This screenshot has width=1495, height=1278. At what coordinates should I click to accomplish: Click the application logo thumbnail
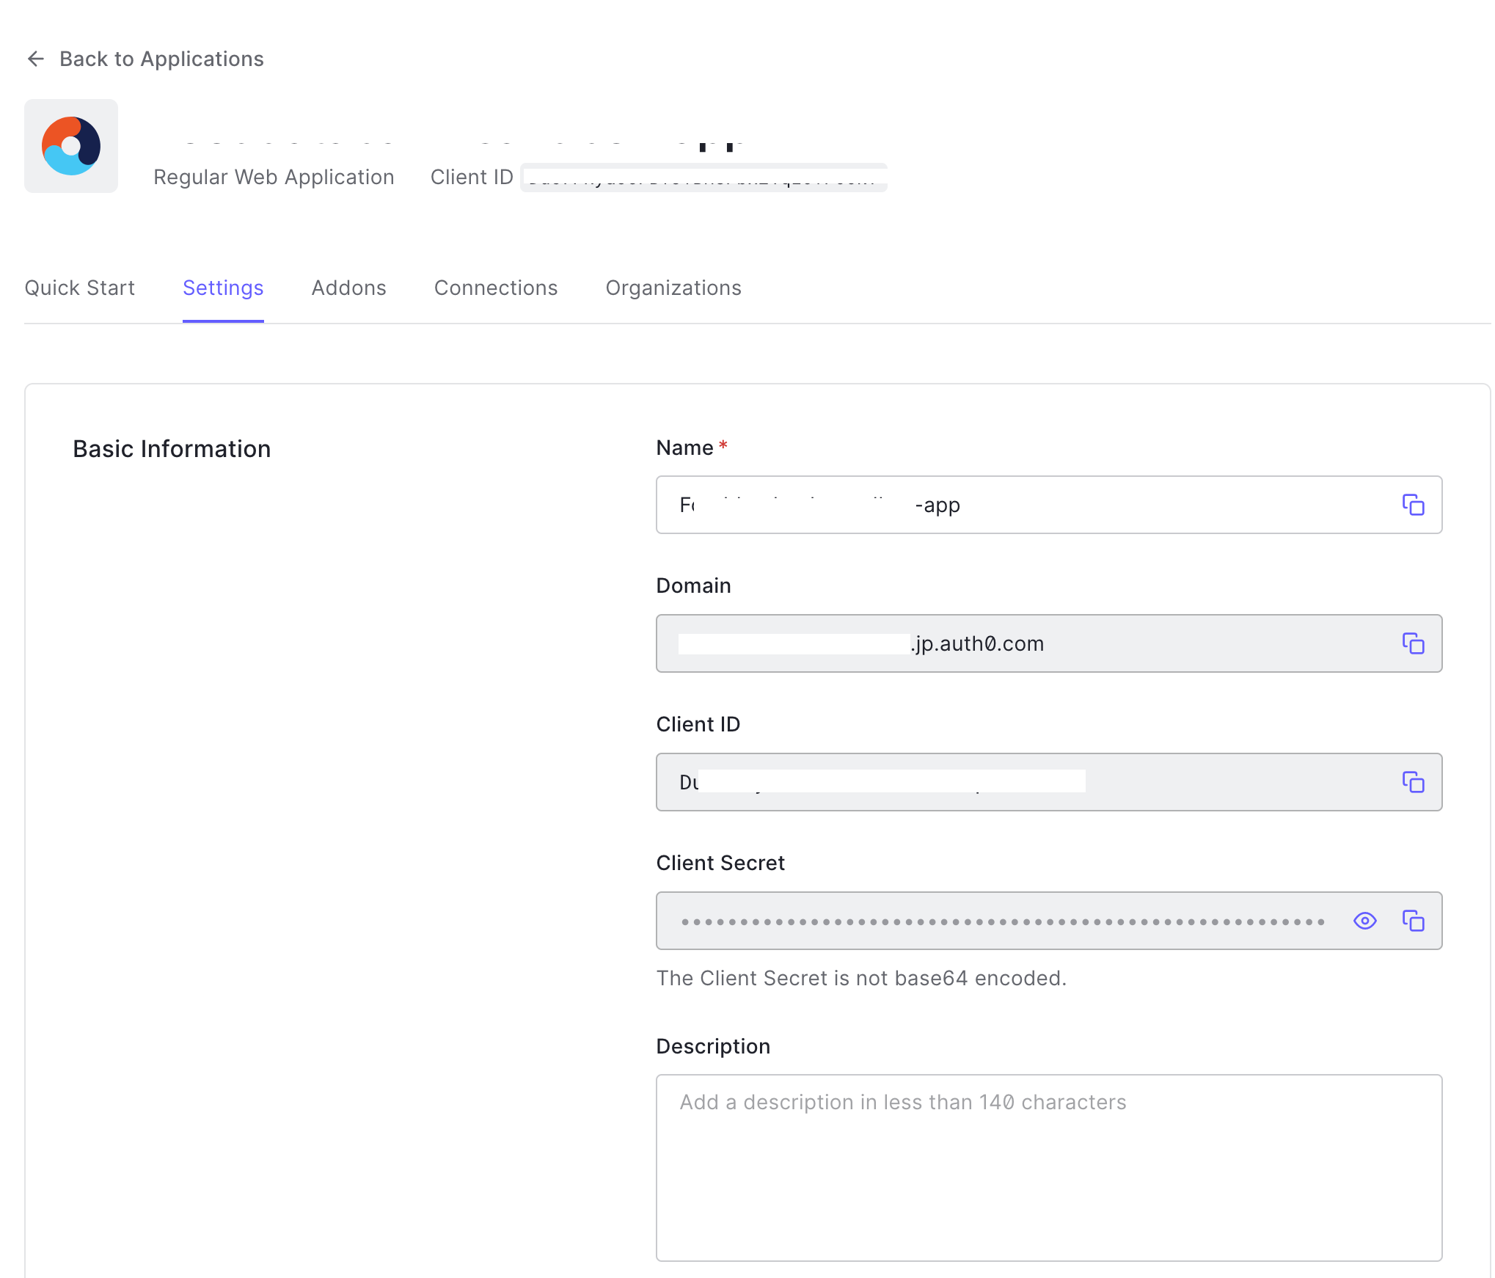(71, 146)
